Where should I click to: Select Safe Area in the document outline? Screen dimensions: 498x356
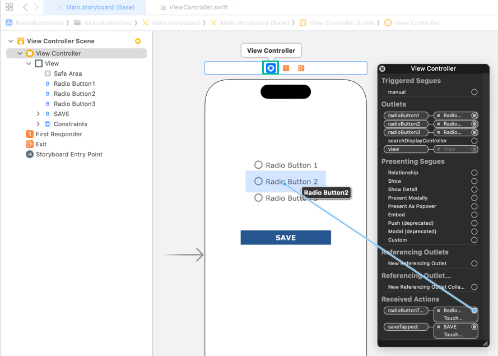(67, 73)
